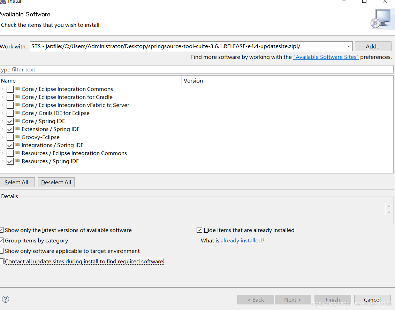Uncheck Resources / Spring IDE checkbox
Image resolution: width=395 pixels, height=310 pixels.
point(10,161)
